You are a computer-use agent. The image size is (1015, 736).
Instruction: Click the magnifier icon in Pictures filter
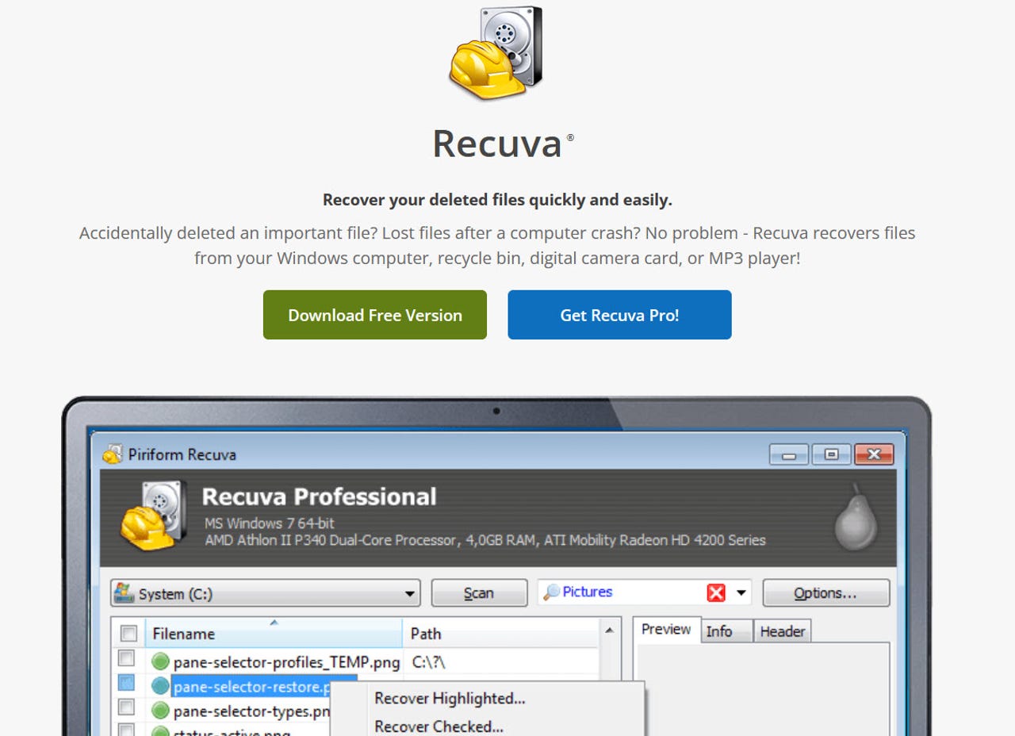tap(551, 592)
